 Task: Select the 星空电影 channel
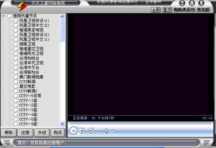coord(27,86)
